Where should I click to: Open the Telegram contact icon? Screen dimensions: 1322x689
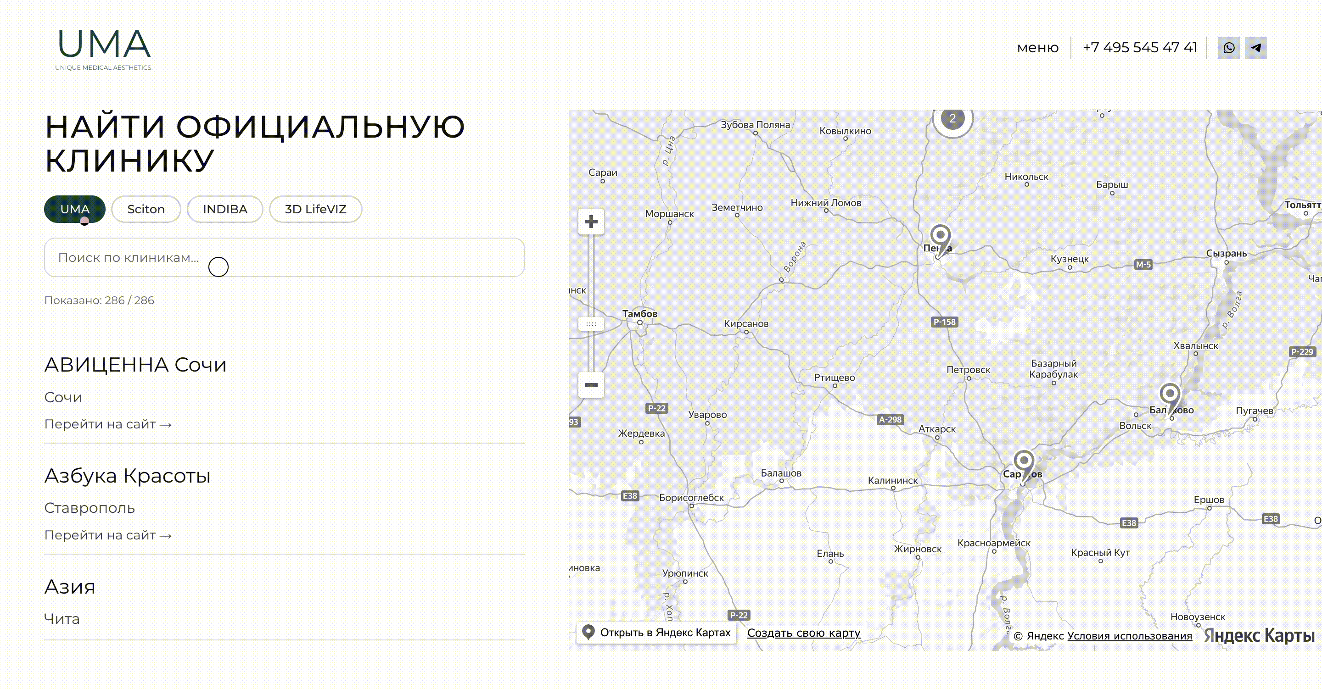coord(1255,48)
